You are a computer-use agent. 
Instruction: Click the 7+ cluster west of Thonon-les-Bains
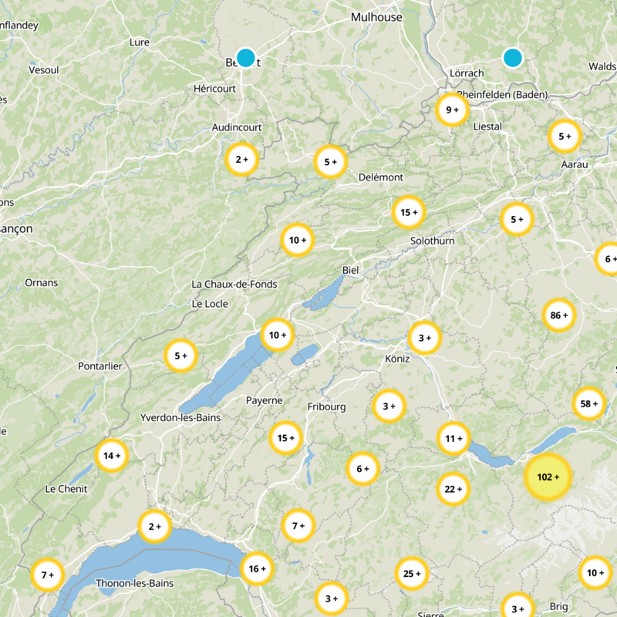pos(47,575)
